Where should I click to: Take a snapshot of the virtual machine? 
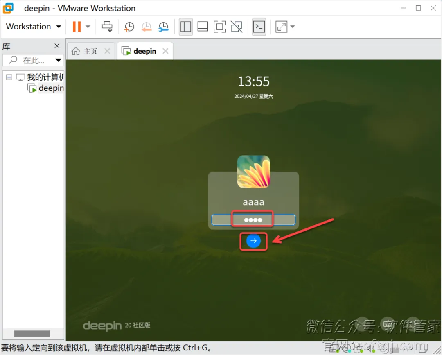[x=129, y=27]
